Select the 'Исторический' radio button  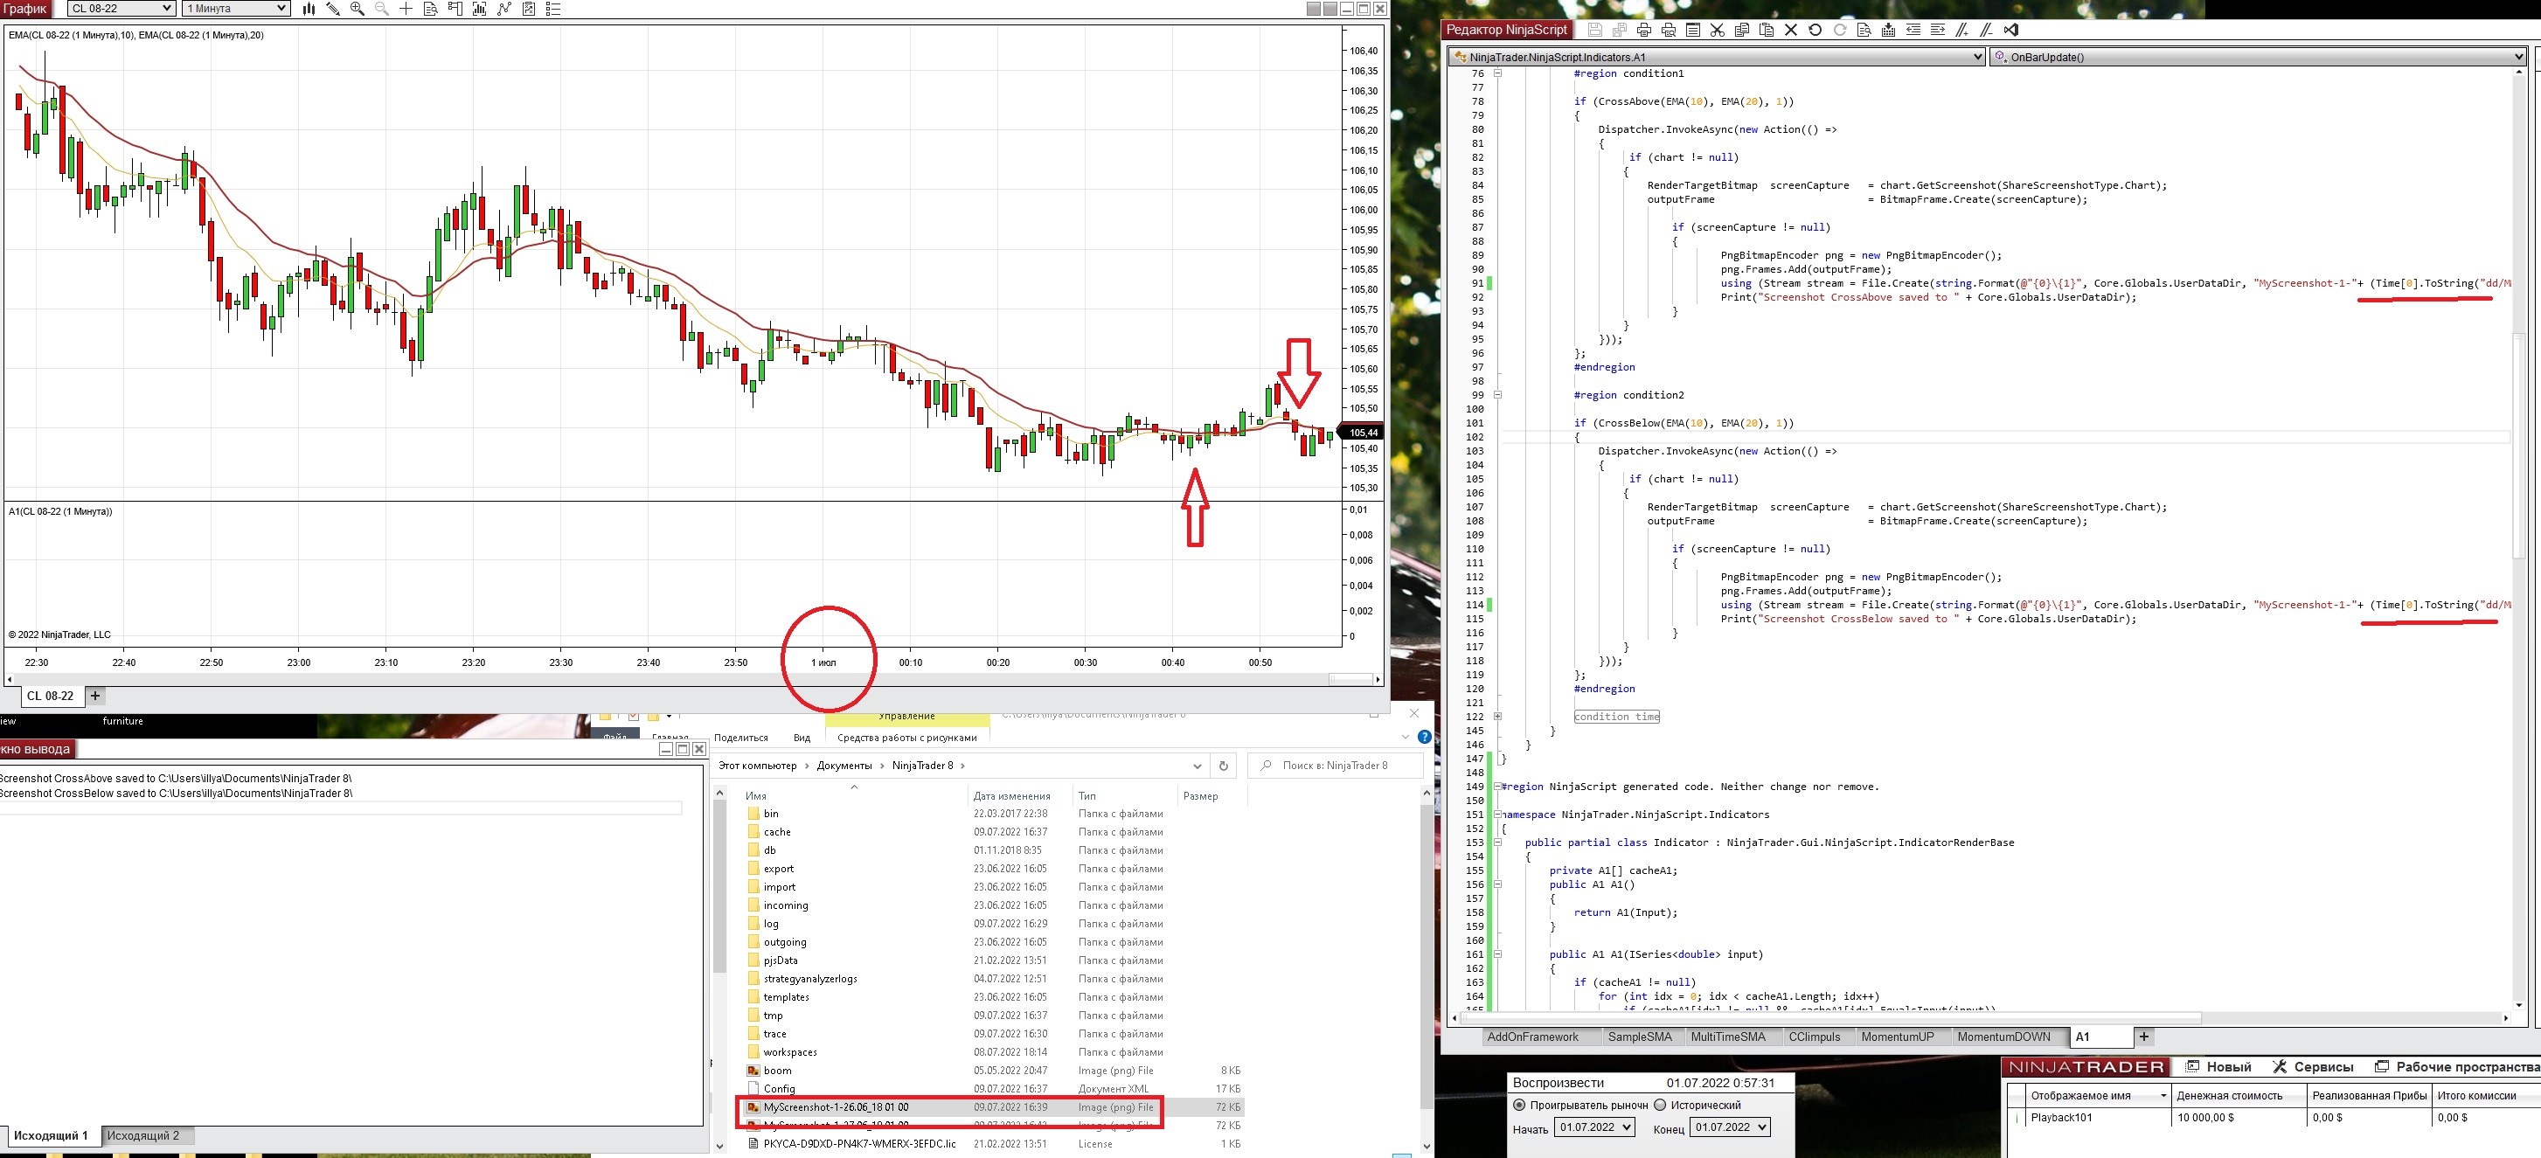point(1660,1105)
